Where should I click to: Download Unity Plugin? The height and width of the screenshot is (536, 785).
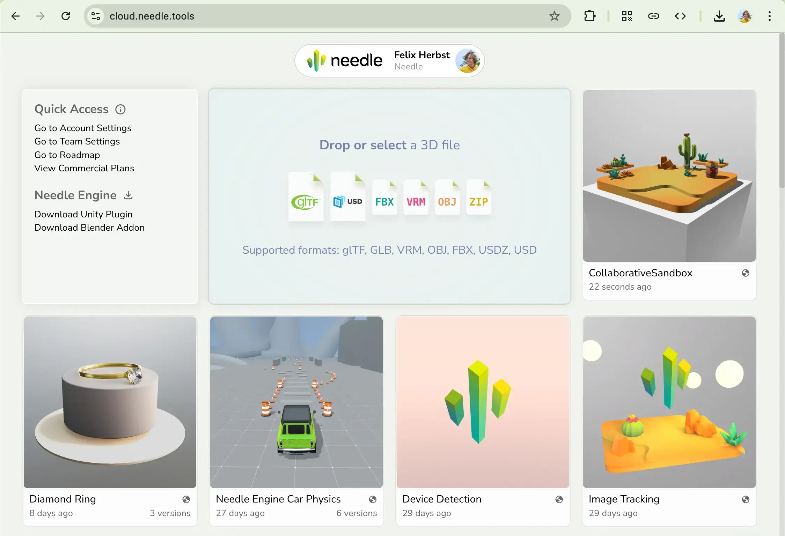pyautogui.click(x=83, y=214)
